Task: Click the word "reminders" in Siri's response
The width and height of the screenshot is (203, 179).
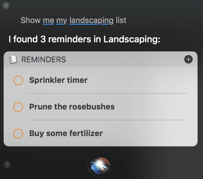Action: click(70, 39)
